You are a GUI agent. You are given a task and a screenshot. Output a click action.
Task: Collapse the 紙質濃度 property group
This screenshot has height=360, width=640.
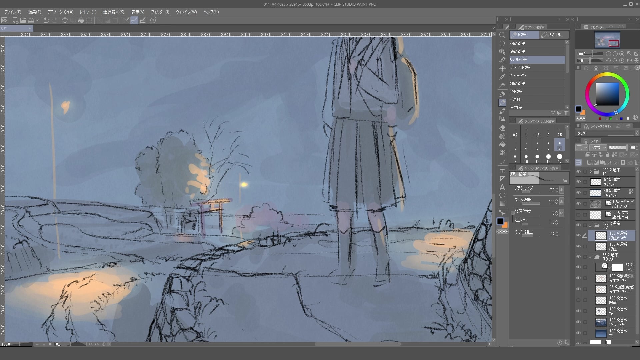click(x=513, y=212)
